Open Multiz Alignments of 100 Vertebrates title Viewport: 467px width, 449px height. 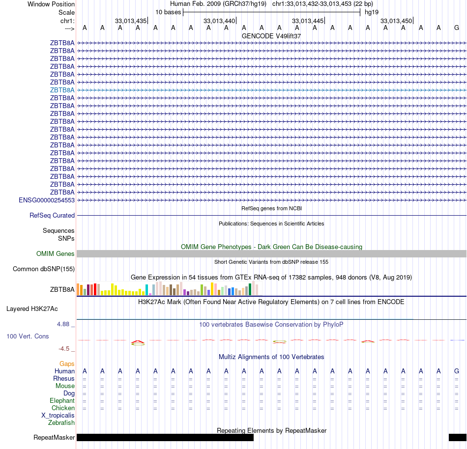[x=271, y=357]
